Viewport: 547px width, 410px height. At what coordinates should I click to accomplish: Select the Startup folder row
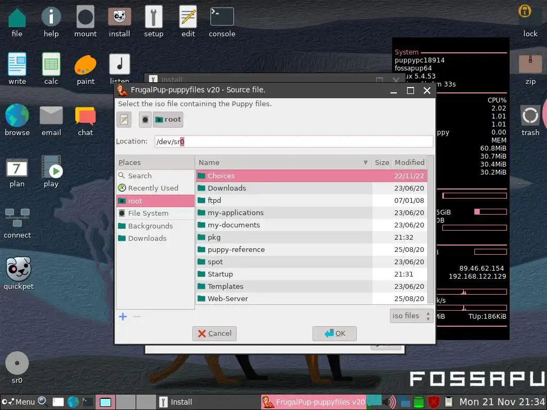311,274
